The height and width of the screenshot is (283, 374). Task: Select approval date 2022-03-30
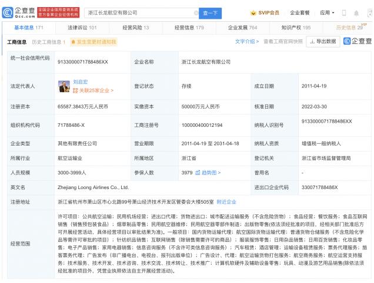tap(314, 107)
